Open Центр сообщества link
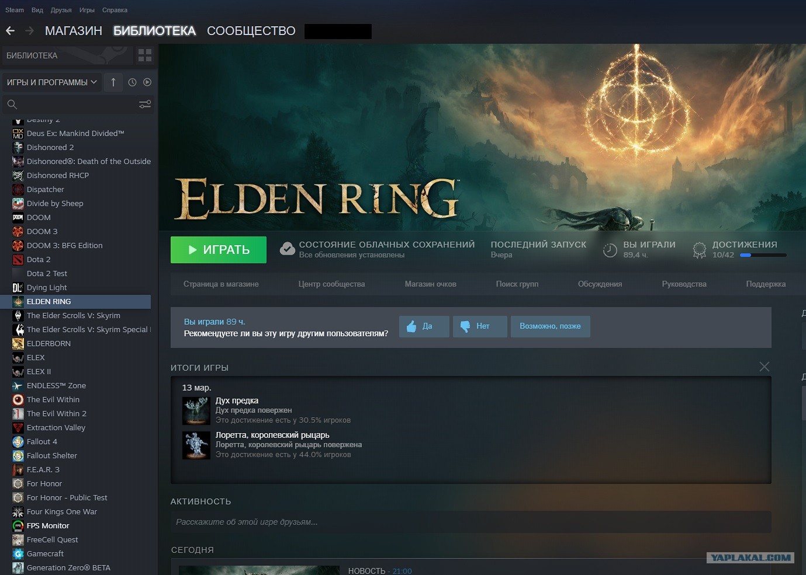 [331, 284]
